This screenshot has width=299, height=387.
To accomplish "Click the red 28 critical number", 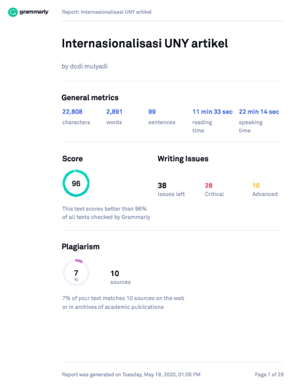I will coord(209,185).
